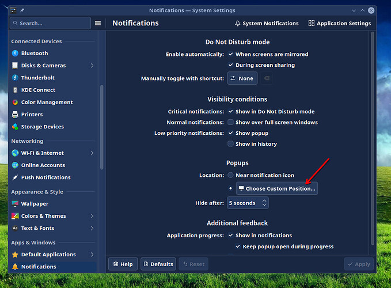The width and height of the screenshot is (391, 288).
Task: Select the Storage Devices icon
Action: click(x=15, y=126)
